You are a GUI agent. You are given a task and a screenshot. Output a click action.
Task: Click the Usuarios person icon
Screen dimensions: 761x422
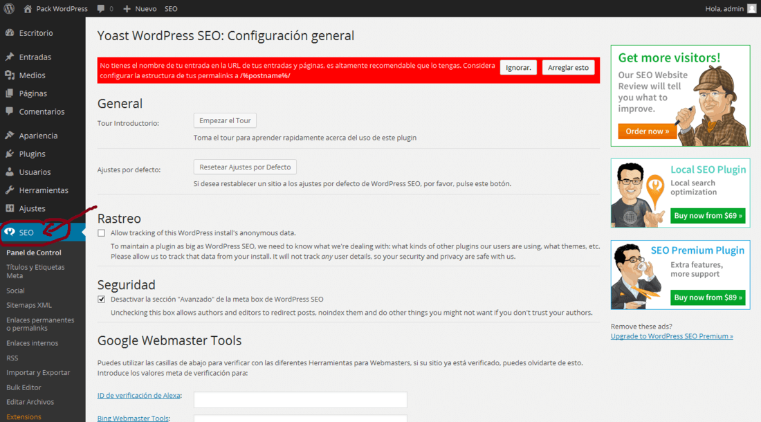[10, 172]
